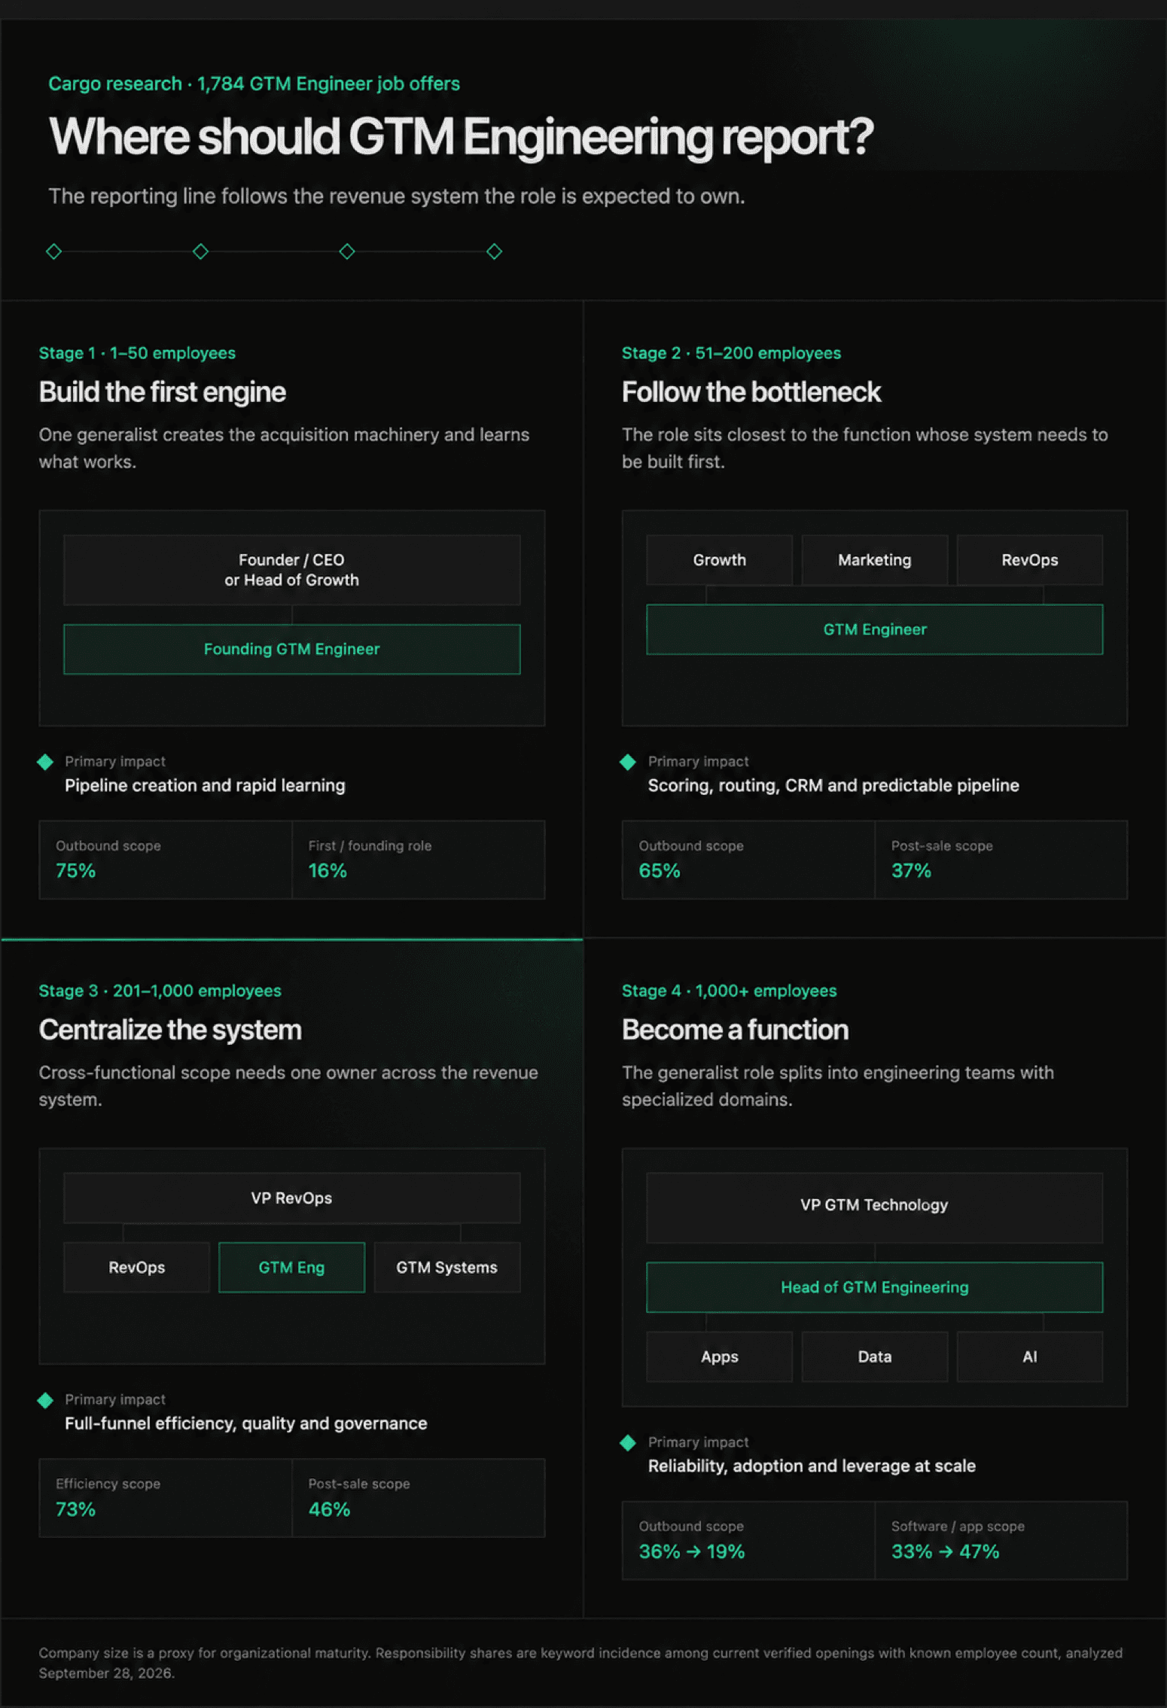Click the RevOps box in the Stage 2 diagram
1167x1708 pixels.
click(1030, 560)
